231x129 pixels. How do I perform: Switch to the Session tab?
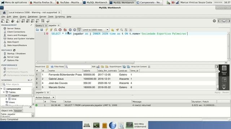coord(18,111)
